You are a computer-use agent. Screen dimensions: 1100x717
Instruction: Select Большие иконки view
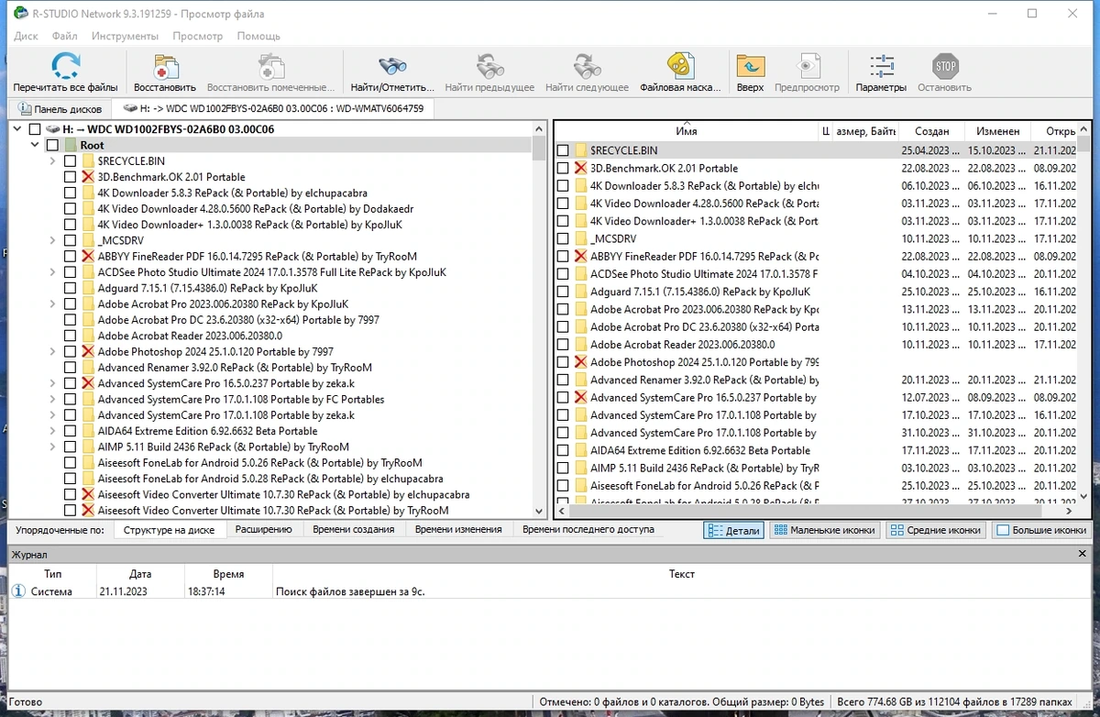(1041, 530)
